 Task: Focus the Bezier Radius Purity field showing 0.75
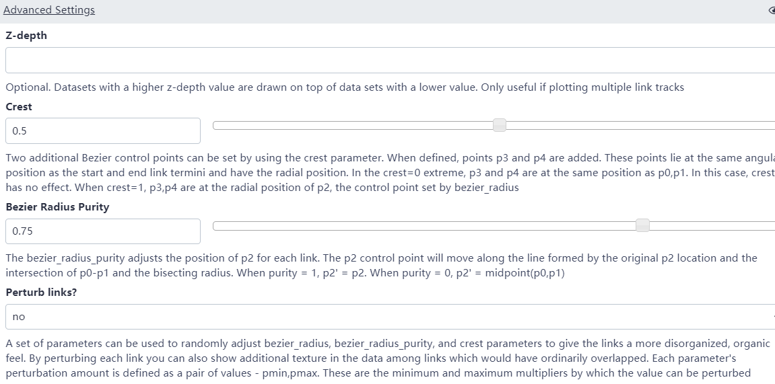point(103,231)
